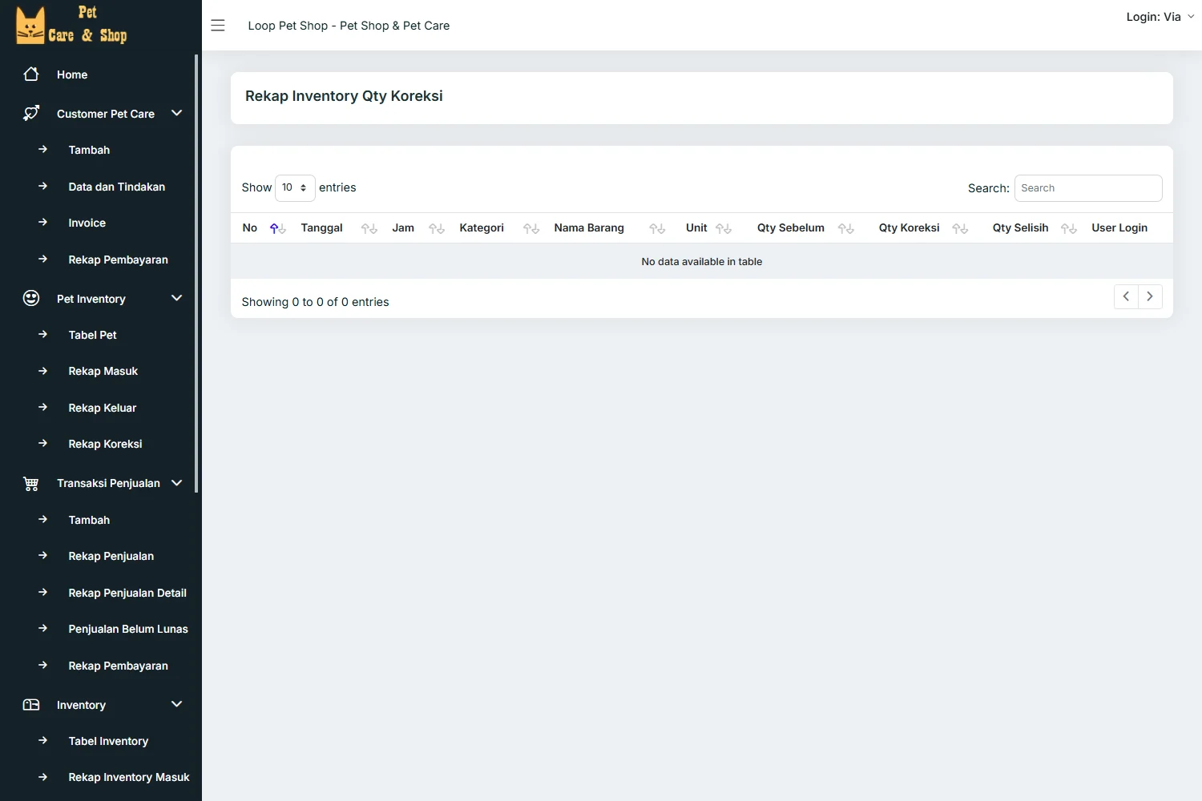Viewport: 1202px width, 801px height.
Task: Click the Inventory box icon
Action: point(31,705)
